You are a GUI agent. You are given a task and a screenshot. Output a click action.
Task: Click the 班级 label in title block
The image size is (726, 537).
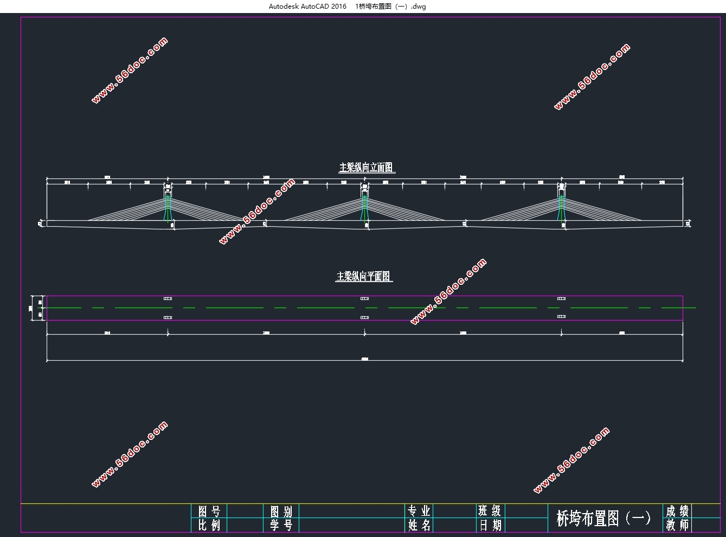coord(490,511)
